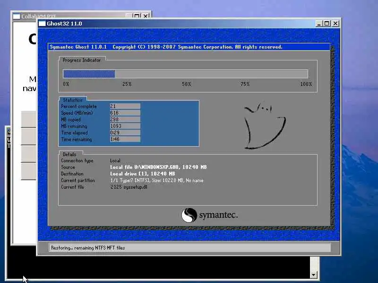Click the 50% progress marker label

coord(186,84)
